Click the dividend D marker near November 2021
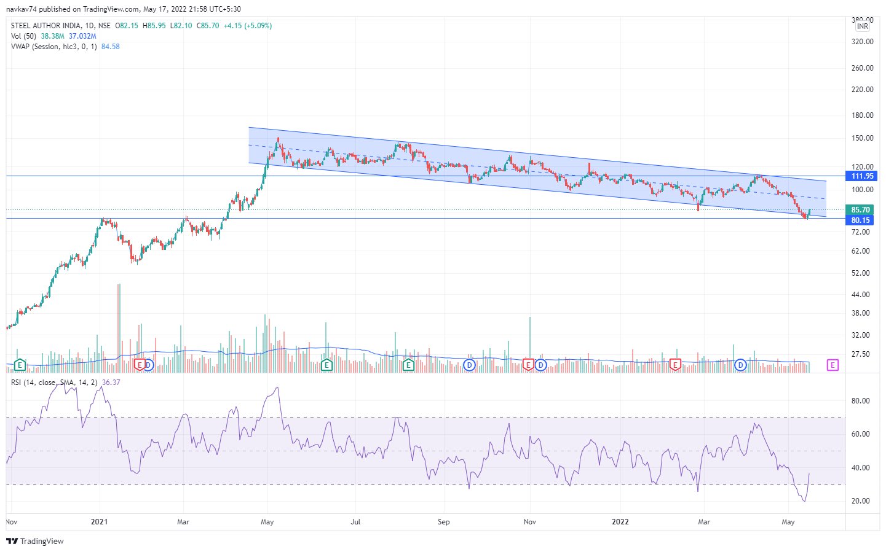Viewport: 886px width, 552px height. point(540,365)
